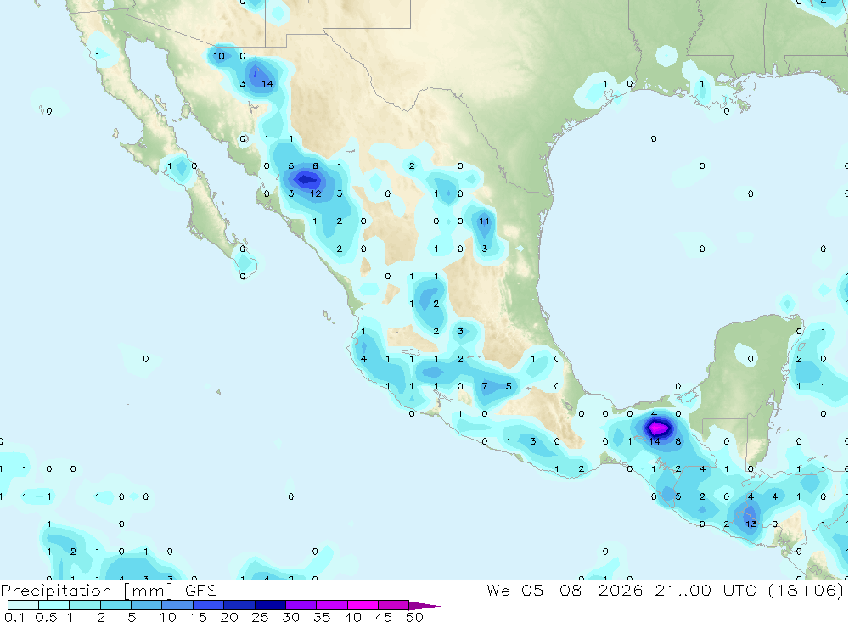
Task: Click the legend arrow tip beyond 50
Action: coord(425,606)
